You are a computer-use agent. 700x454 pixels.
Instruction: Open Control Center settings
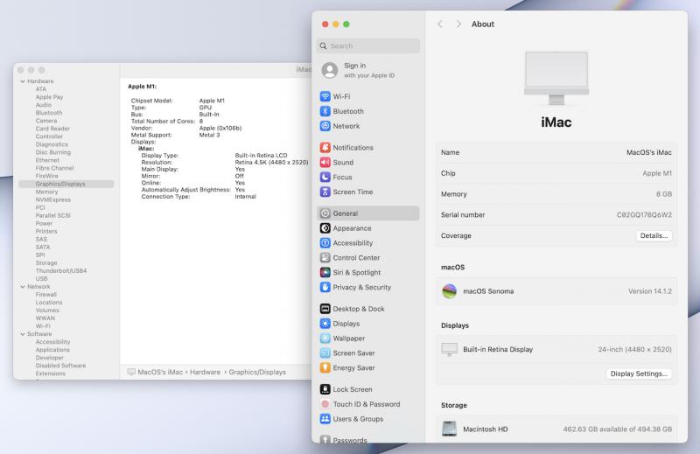click(x=356, y=258)
